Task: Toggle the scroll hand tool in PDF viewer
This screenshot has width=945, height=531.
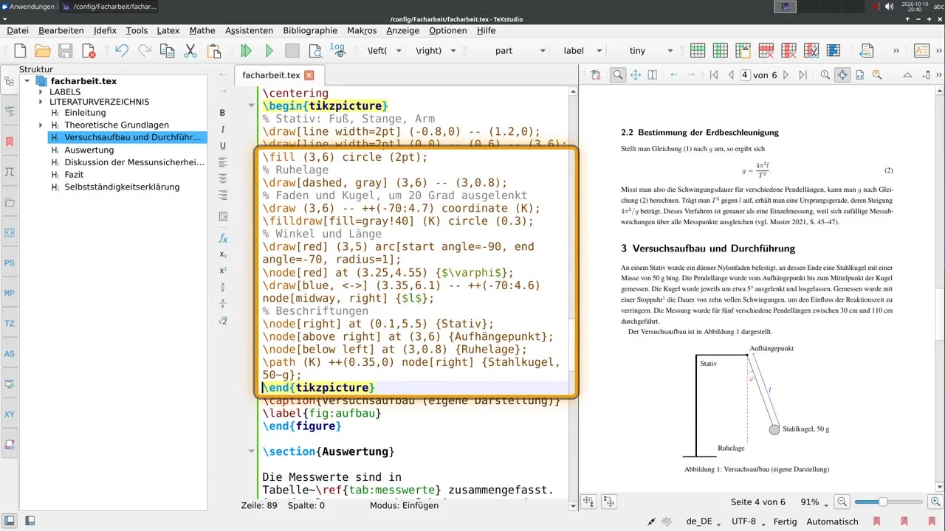Action: pyautogui.click(x=635, y=75)
